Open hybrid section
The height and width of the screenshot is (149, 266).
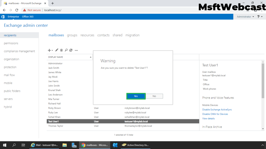click(8, 107)
